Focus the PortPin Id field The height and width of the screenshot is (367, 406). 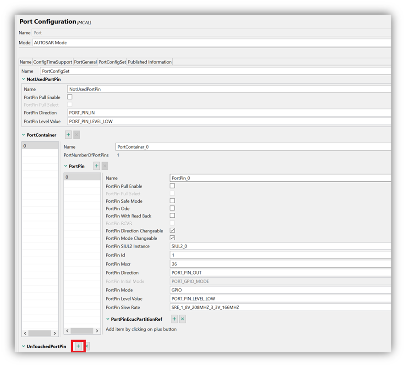(280, 255)
